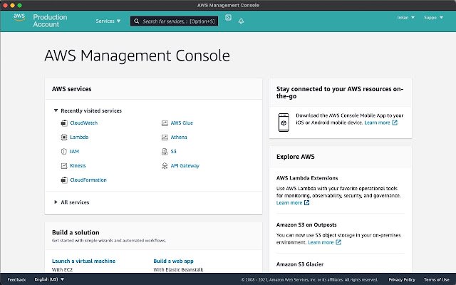This screenshot has height=285, width=456.
Task: Click the CloudWatch service icon
Action: coord(64,123)
